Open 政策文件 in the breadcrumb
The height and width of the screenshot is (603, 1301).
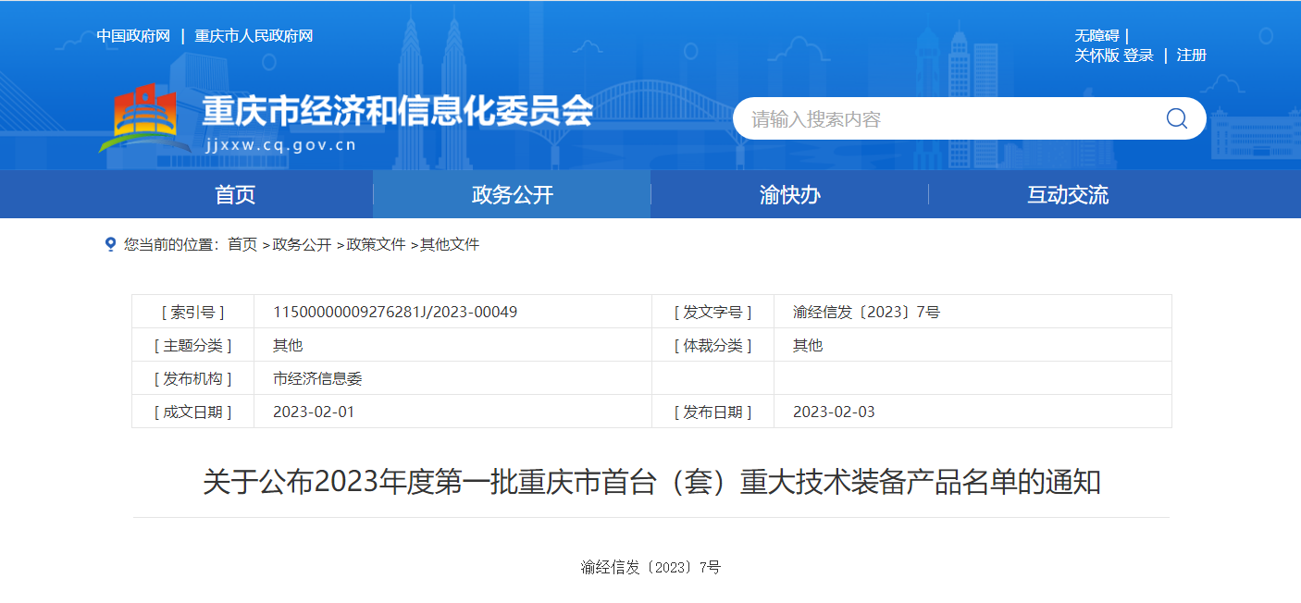pyautogui.click(x=376, y=244)
